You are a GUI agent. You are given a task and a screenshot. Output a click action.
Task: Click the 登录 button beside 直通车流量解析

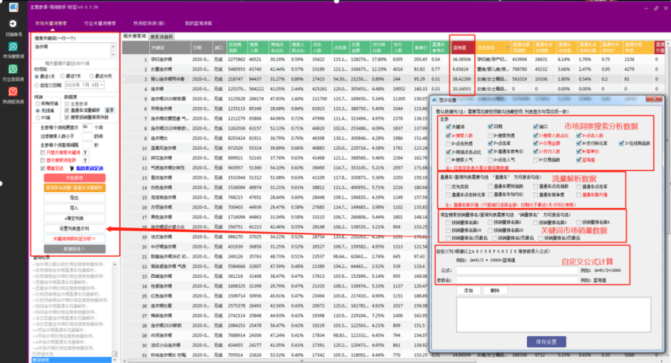click(x=110, y=110)
